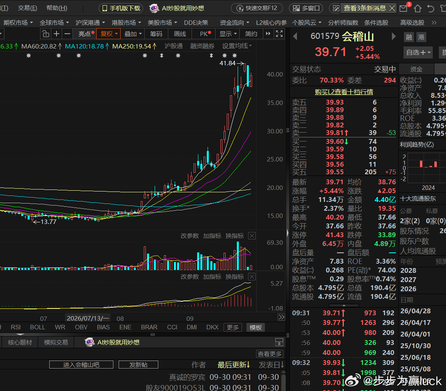446x391 pixels.
Task: Click the 进入会稽山吧 button
Action: pyautogui.click(x=81, y=365)
